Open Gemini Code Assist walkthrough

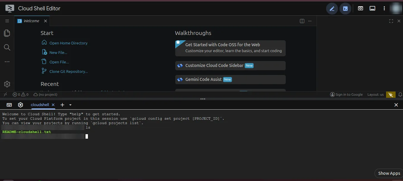[230, 79]
